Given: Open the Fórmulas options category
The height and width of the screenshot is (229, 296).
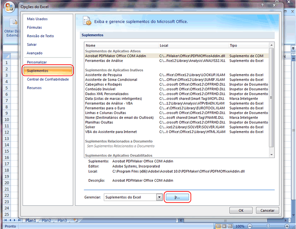Looking at the screenshot, I should pyautogui.click(x=35, y=27).
